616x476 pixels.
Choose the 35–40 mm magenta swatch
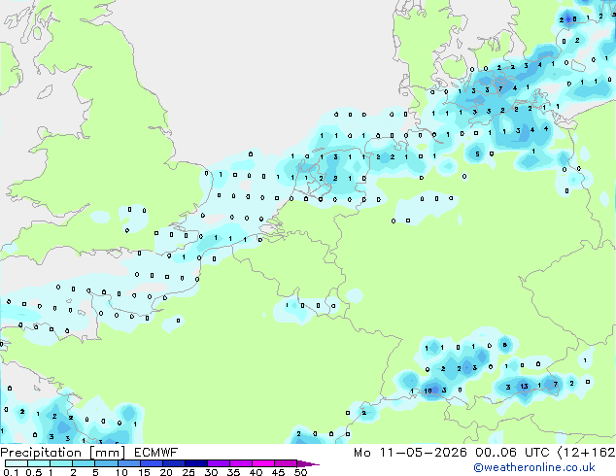tap(240, 463)
